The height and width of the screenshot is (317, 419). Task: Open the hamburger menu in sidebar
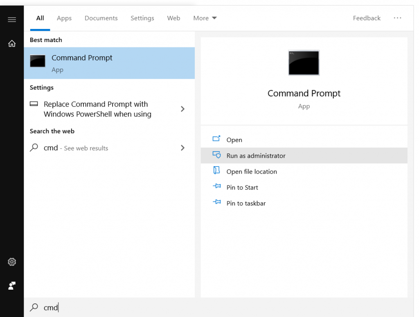(x=12, y=20)
